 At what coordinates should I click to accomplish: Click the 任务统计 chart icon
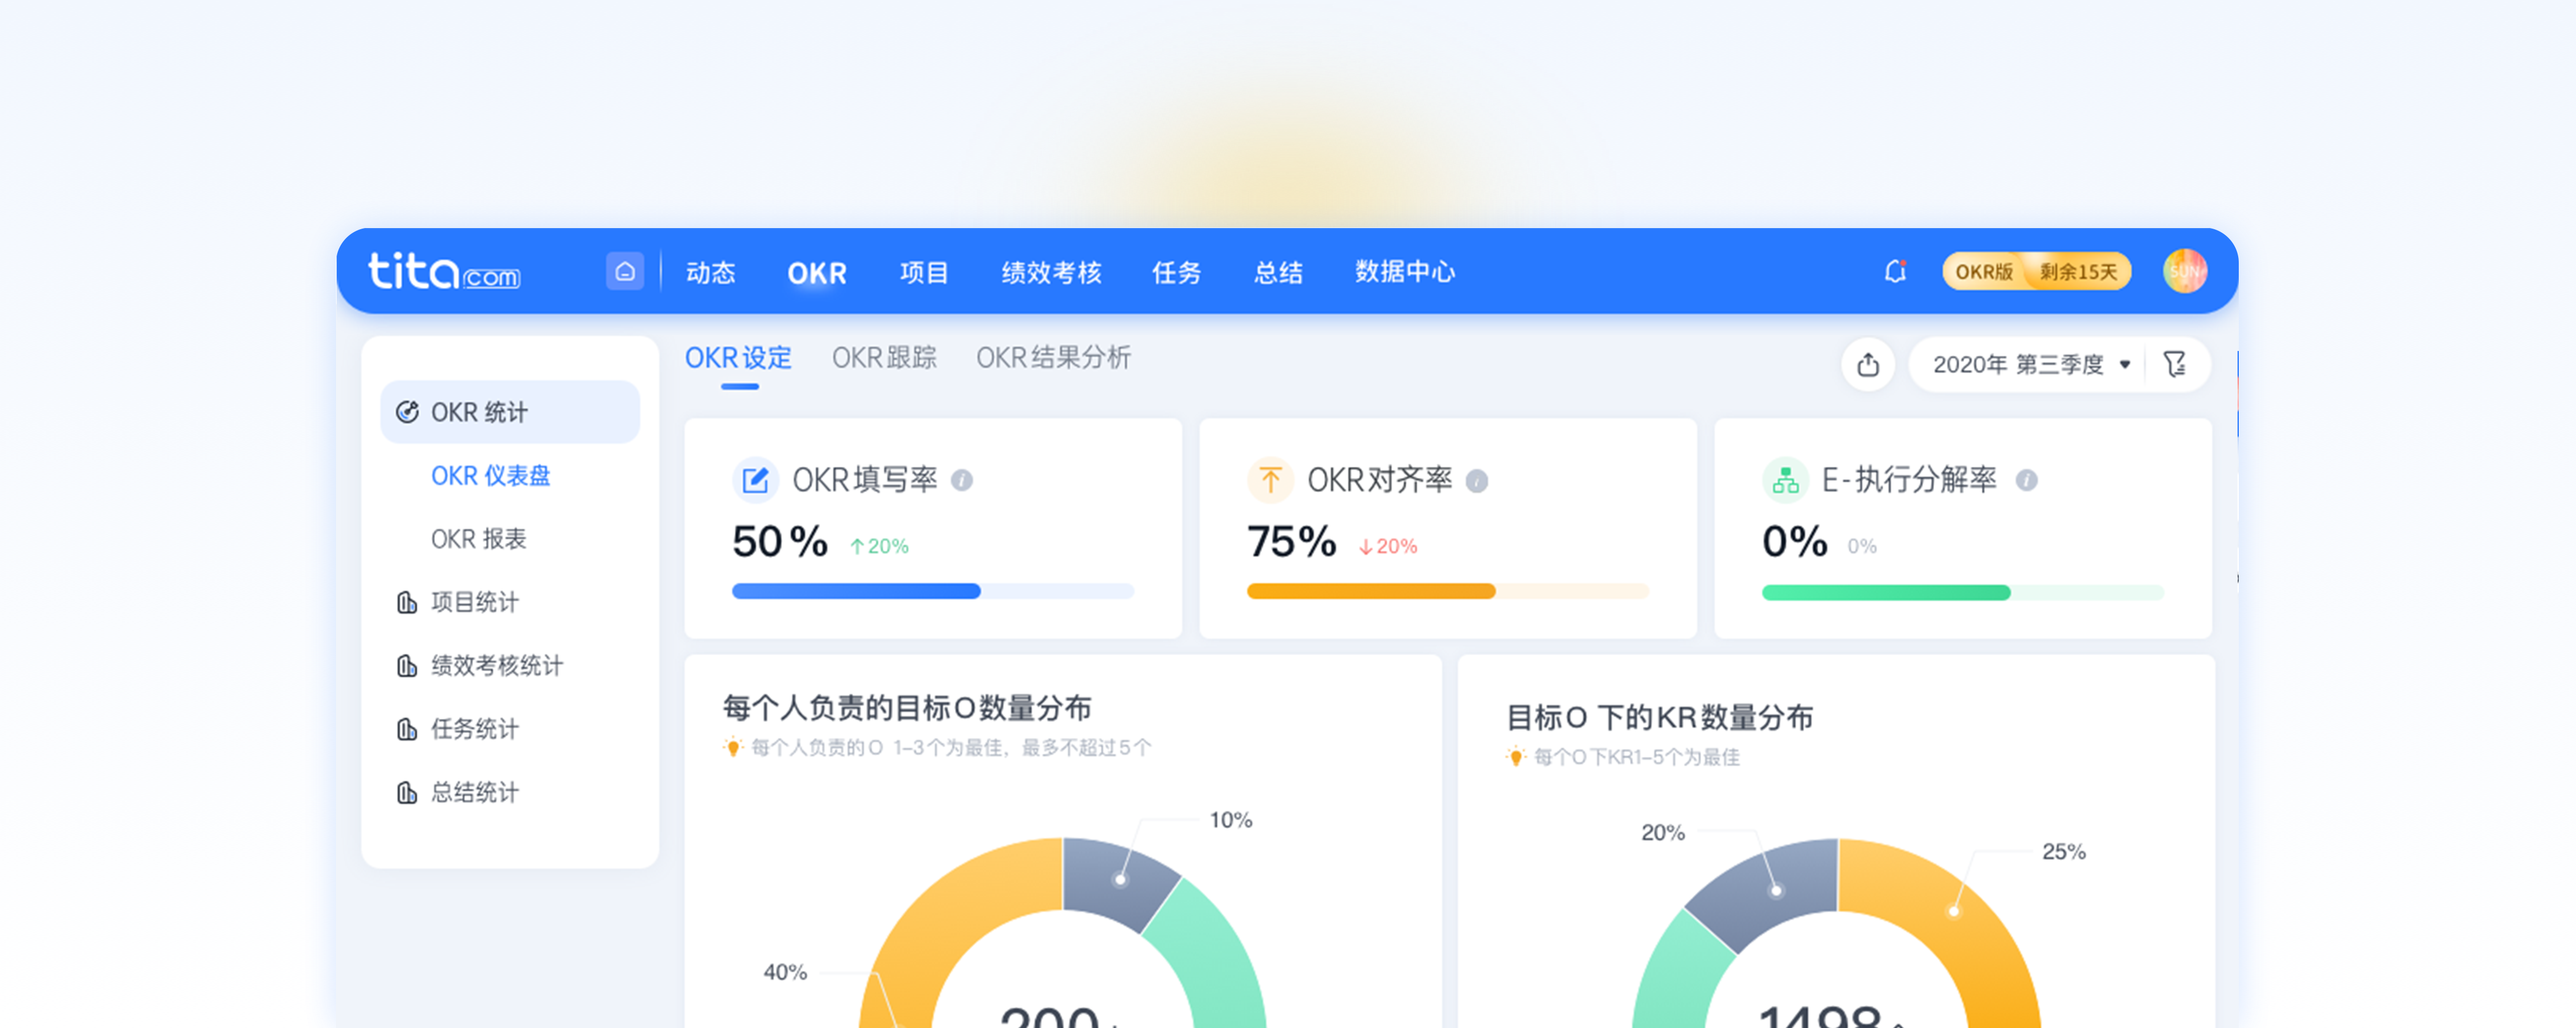(406, 729)
